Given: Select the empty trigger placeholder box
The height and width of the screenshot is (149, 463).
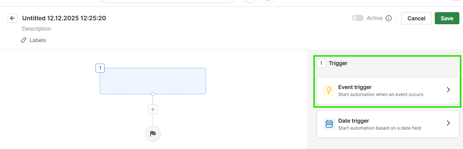Looking at the screenshot, I should pos(153,81).
